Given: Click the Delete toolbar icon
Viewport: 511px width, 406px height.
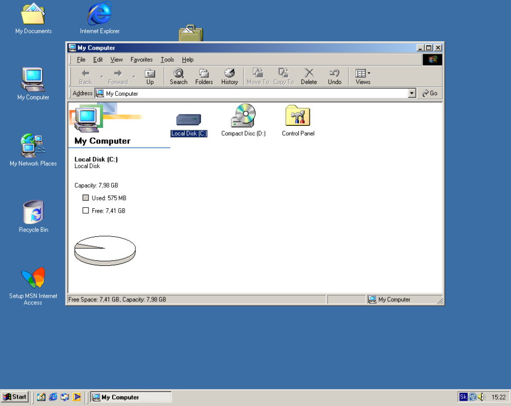Looking at the screenshot, I should point(309,76).
